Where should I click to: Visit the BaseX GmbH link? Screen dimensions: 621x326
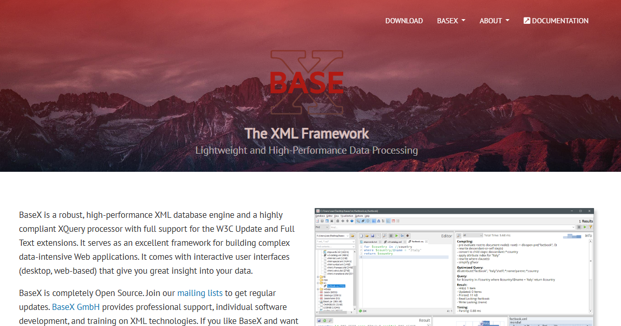pyautogui.click(x=76, y=307)
